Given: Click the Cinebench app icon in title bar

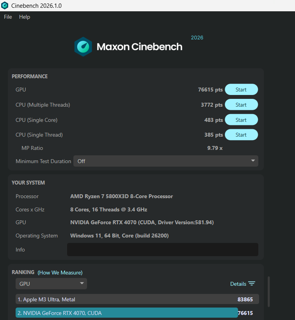Looking at the screenshot, I should pyautogui.click(x=5, y=5).
